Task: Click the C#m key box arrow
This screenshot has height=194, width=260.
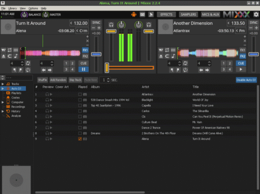Action: [77, 31]
